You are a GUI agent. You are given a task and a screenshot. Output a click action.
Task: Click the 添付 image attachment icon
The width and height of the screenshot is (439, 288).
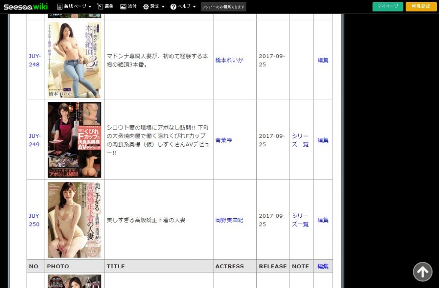coord(123,6)
